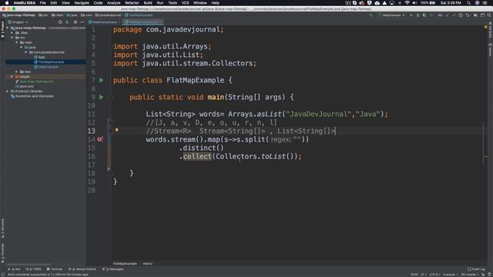Screen dimensions: 493x277
Task: Toggle the breakpoint on line 14
Action: pyautogui.click(x=99, y=139)
